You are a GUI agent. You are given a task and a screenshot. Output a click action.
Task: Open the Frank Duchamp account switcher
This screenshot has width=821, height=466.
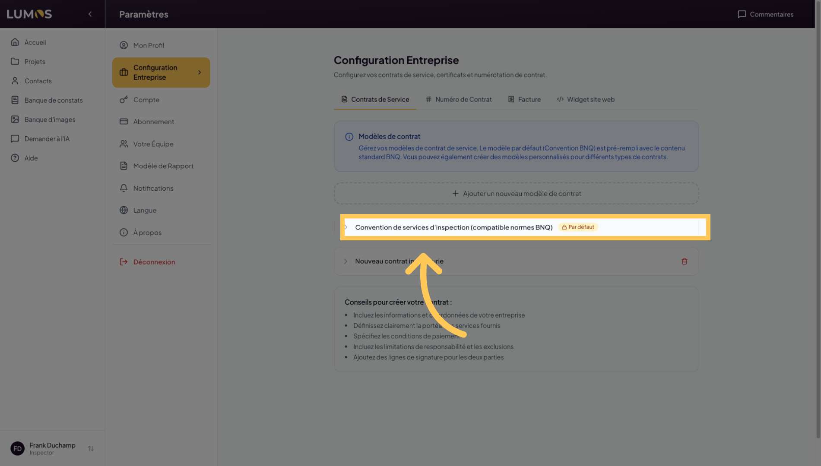[x=91, y=449]
